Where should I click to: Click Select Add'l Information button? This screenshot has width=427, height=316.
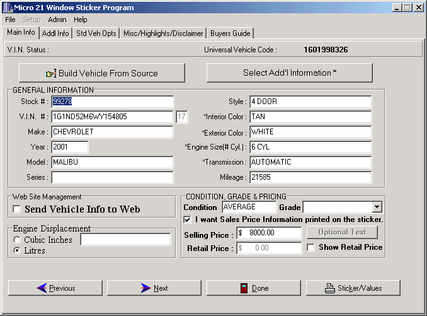coord(290,73)
